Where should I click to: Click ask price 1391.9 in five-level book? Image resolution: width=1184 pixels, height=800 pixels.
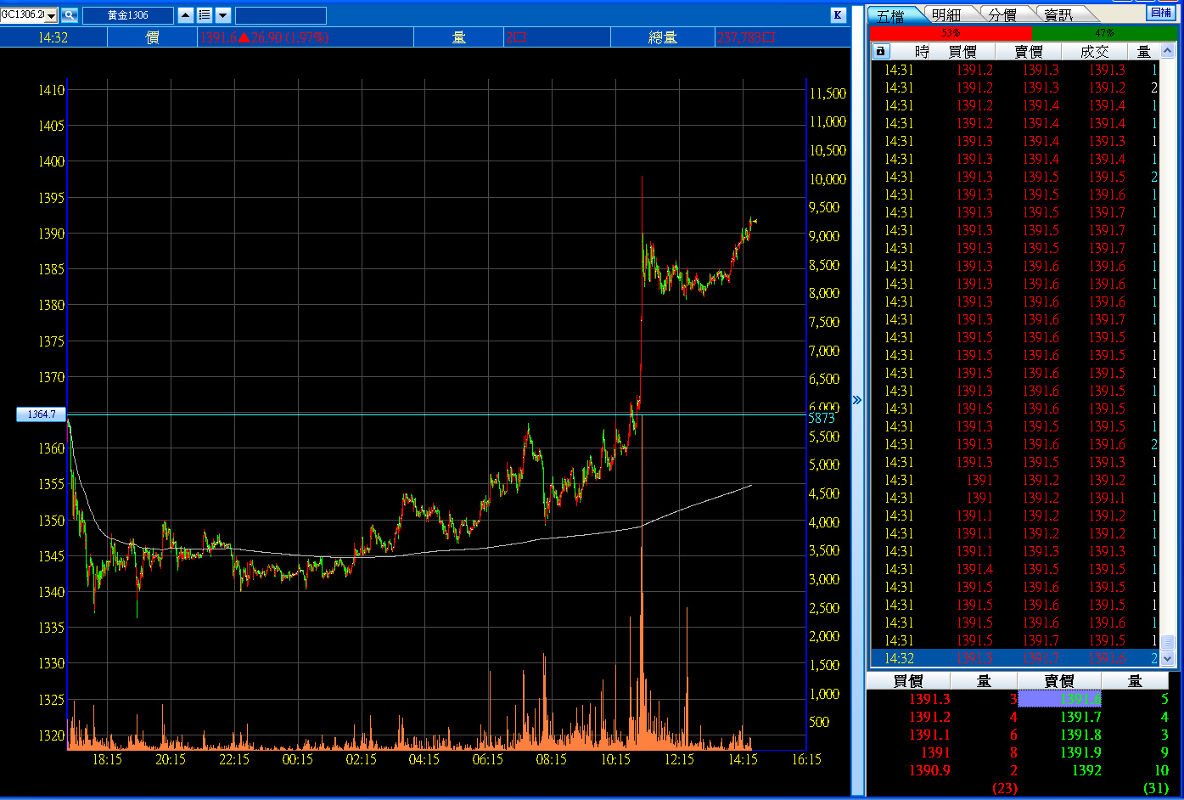[1080, 752]
